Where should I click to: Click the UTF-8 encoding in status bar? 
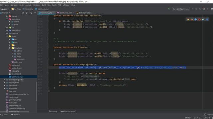(x=207, y=118)
